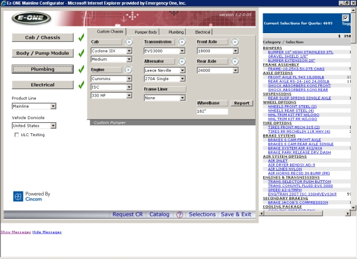Click the Body / Pump Module button
This screenshot has height=259, width=357.
click(43, 53)
